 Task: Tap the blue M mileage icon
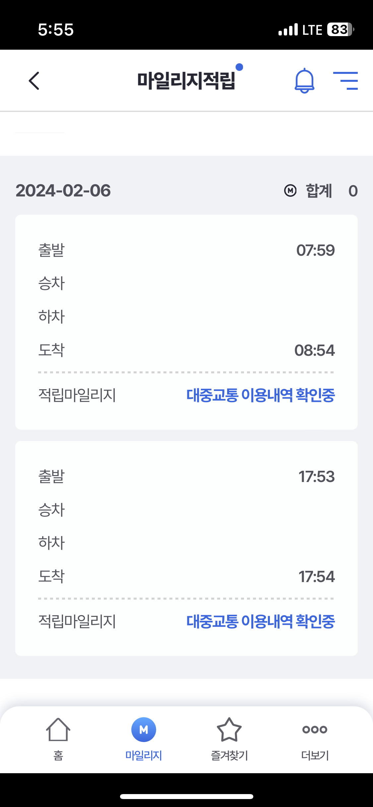coord(144,729)
